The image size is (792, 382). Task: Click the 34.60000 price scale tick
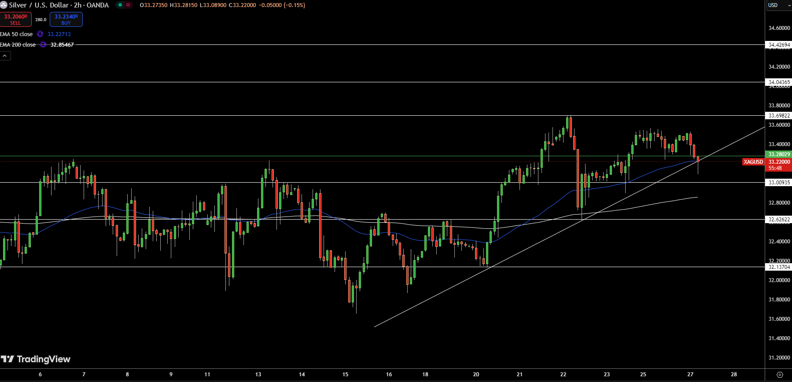pyautogui.click(x=779, y=28)
